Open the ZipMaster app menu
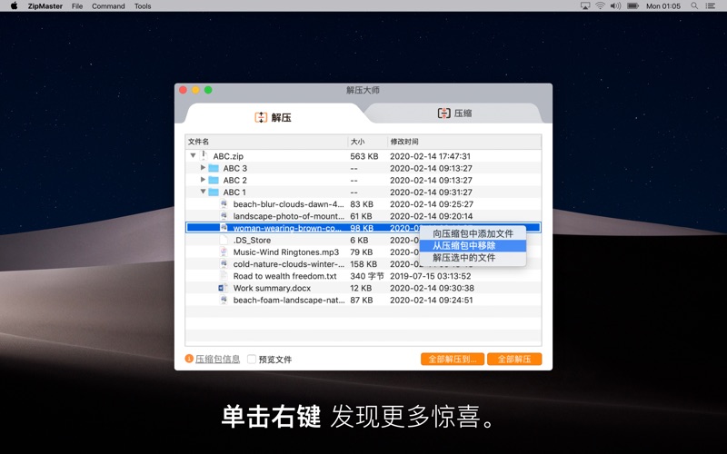The image size is (727, 454). pyautogui.click(x=46, y=6)
